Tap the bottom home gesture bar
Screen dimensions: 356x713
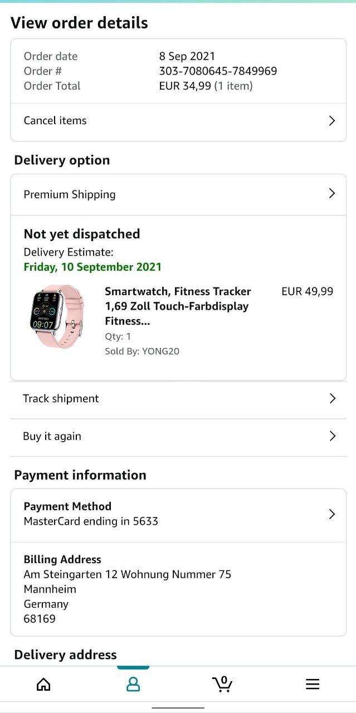coord(178,707)
